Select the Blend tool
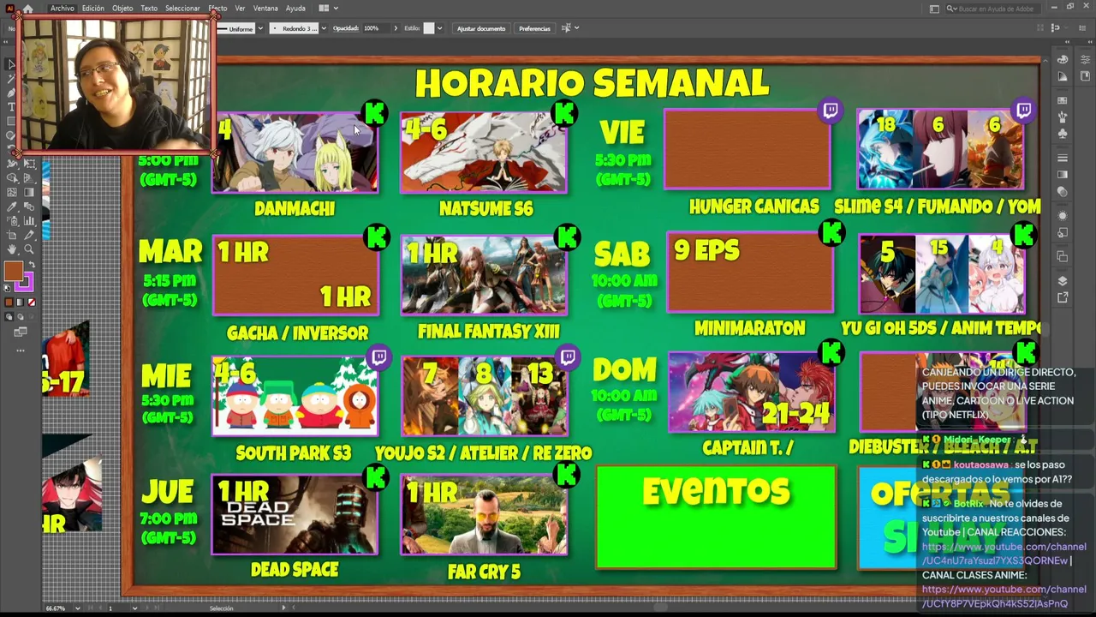 [x=29, y=207]
